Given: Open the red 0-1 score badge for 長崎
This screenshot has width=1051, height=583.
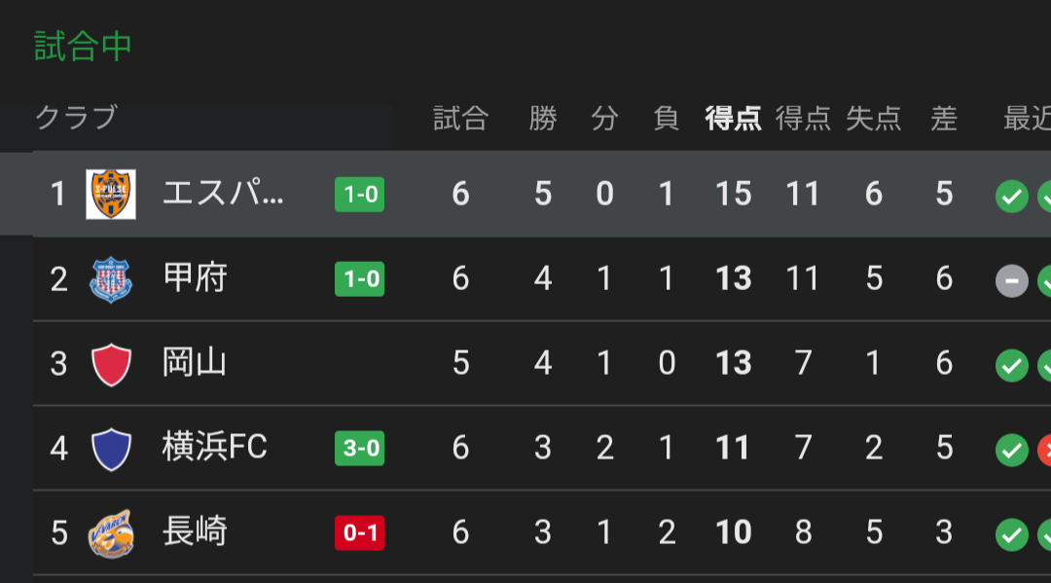Looking at the screenshot, I should (x=359, y=532).
